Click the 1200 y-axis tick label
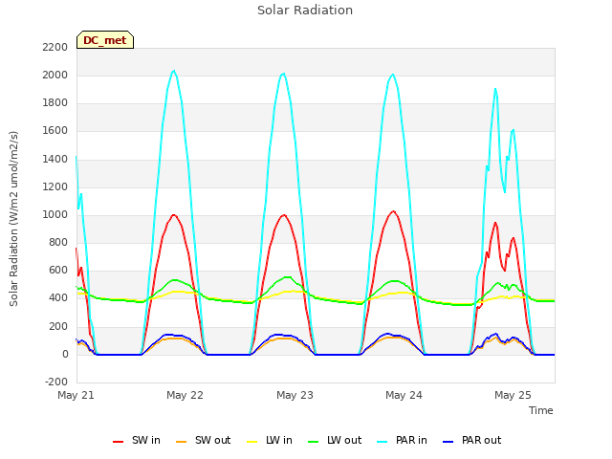 click(55, 187)
